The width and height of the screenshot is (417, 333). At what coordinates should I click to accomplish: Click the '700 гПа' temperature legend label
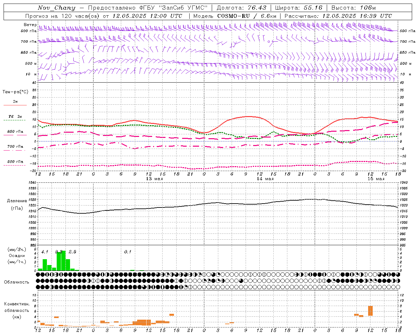pos(15,147)
